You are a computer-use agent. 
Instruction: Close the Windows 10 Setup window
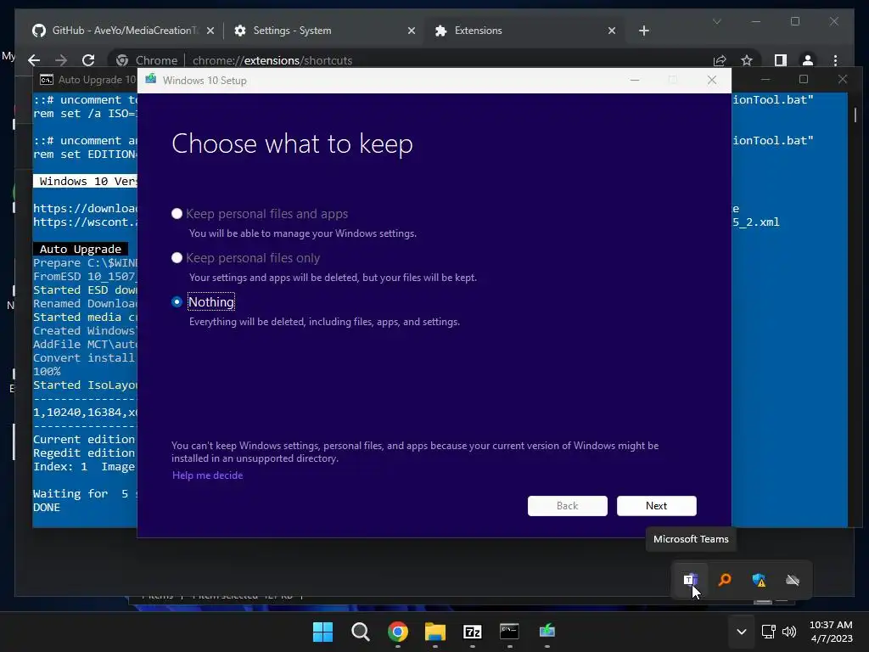(712, 81)
